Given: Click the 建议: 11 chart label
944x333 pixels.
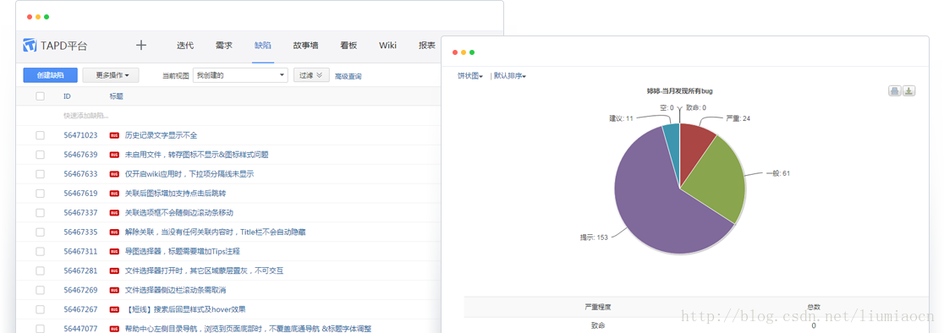Looking at the screenshot, I should (x=621, y=118).
